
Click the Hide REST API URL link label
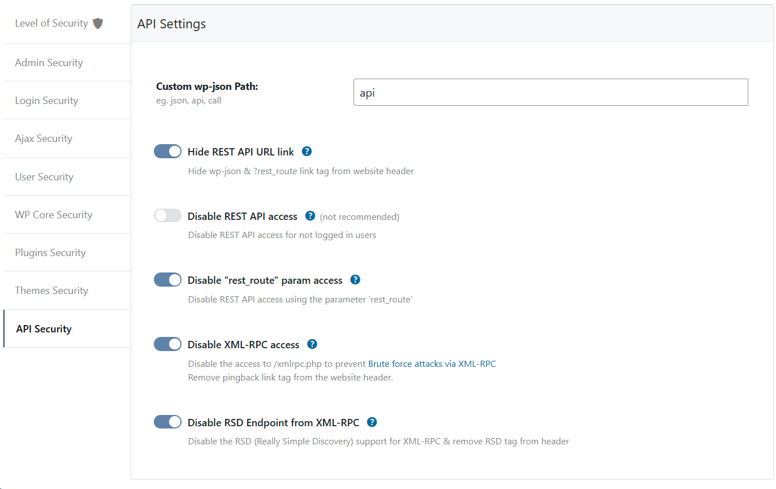[241, 152]
